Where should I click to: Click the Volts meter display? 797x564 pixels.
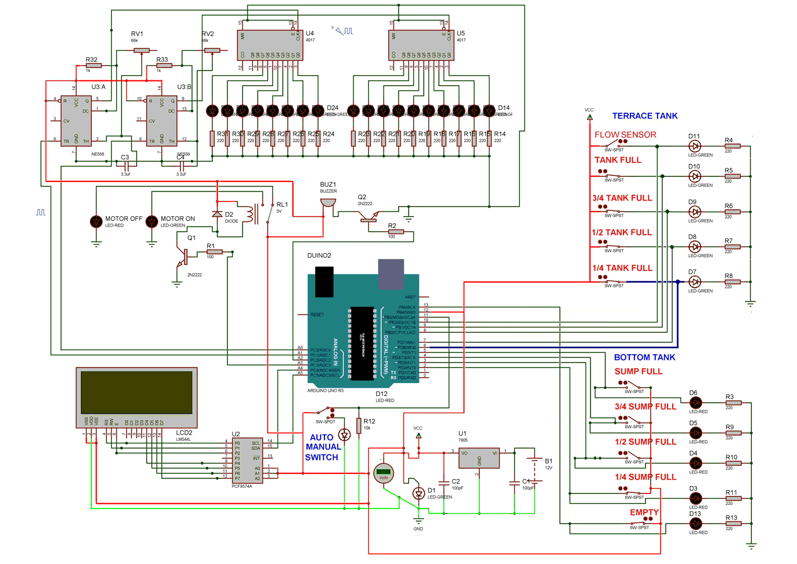tap(383, 473)
